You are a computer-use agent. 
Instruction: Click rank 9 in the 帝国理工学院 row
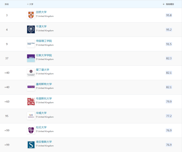7,44
